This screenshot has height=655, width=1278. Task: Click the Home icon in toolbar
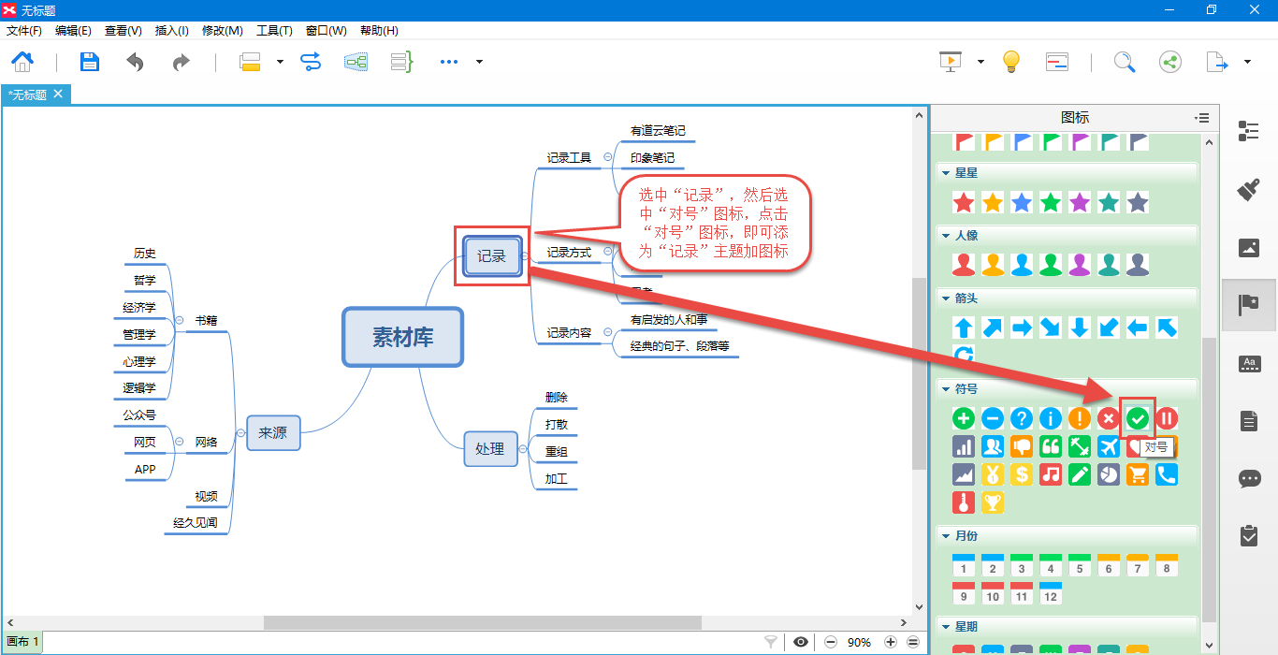click(x=22, y=62)
